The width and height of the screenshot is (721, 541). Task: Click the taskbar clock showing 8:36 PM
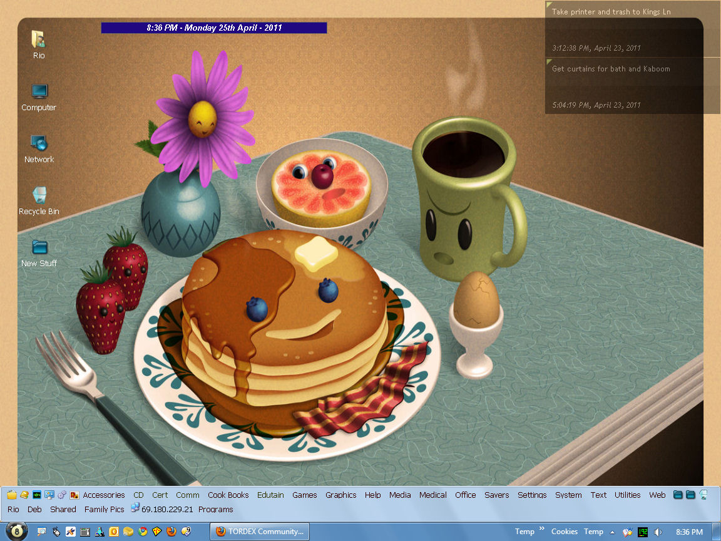689,532
